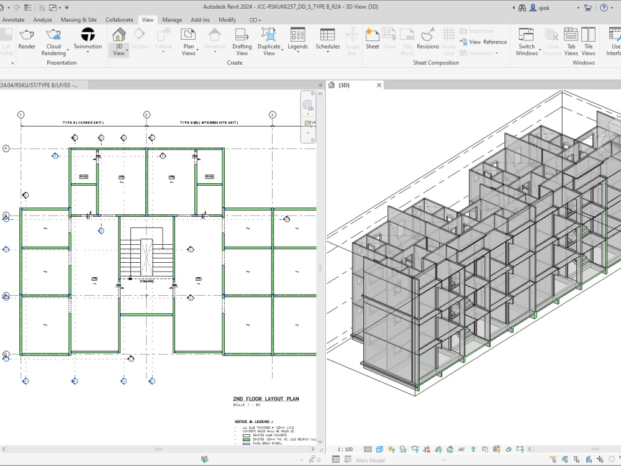Click the Lock 3D View house icon
This screenshot has height=466, width=621.
(x=450, y=449)
